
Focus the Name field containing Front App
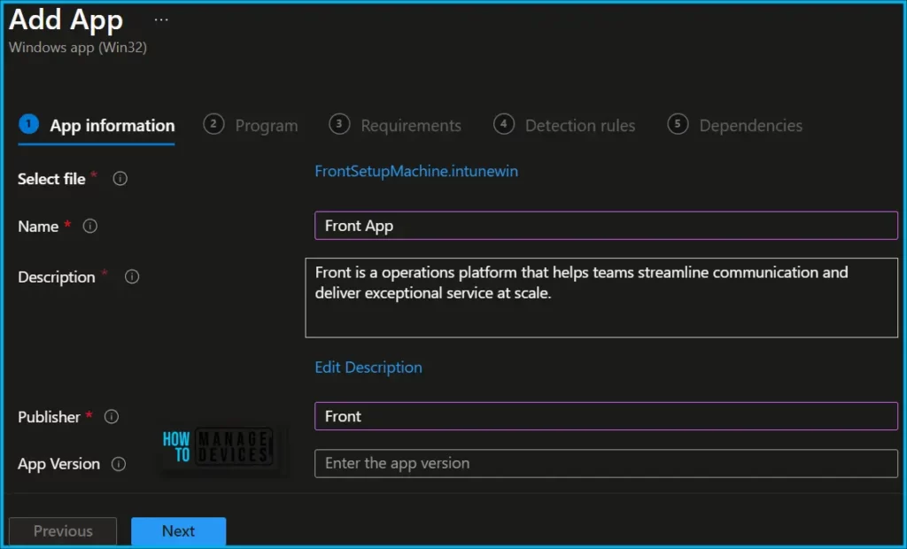pos(606,226)
